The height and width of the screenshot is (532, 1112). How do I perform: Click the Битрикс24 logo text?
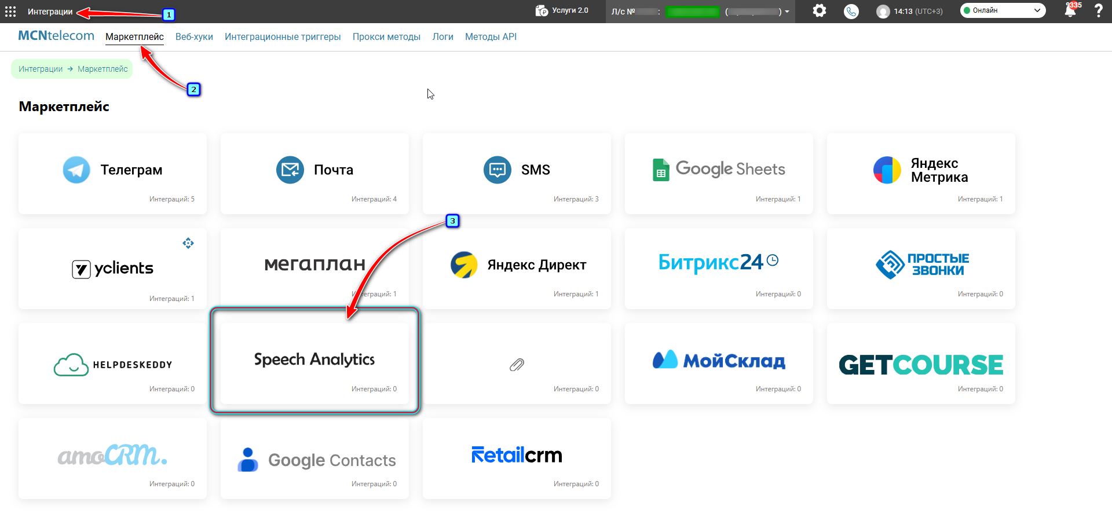coord(711,263)
